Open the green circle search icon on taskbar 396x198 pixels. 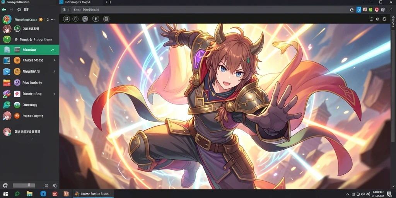click(17, 194)
